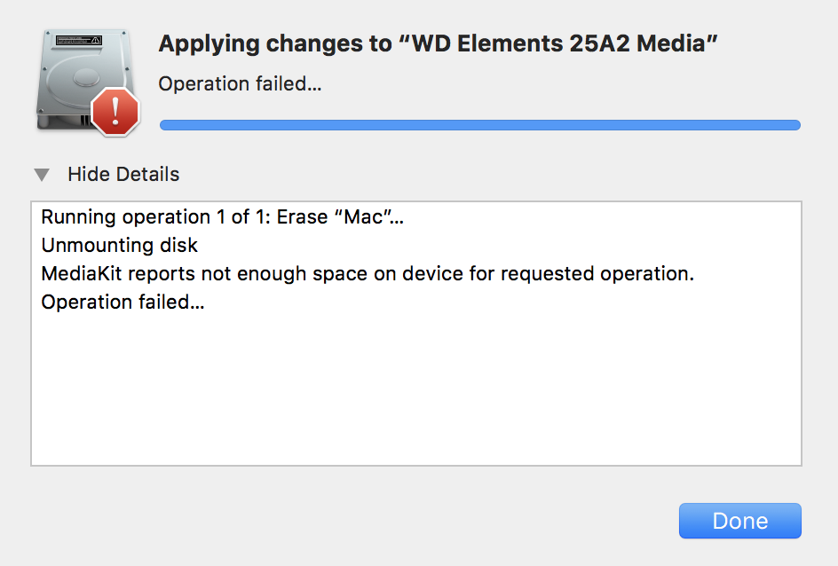Click the red exclamation alert badge

coord(115,112)
